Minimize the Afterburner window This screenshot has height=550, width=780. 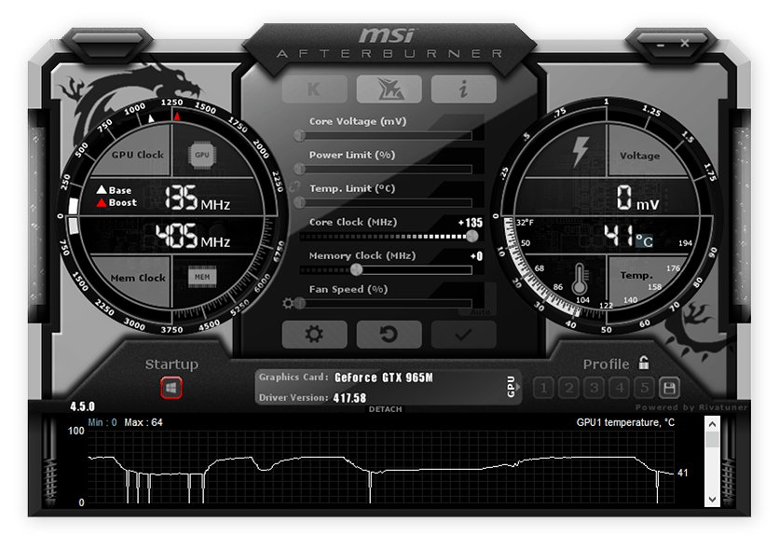[660, 45]
